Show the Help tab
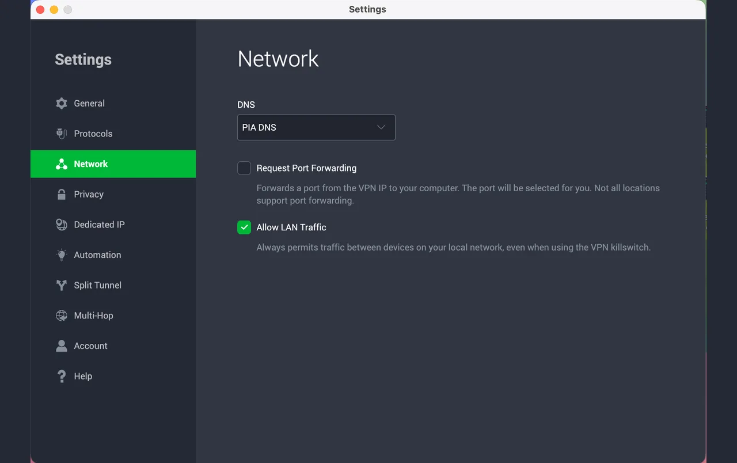 (x=113, y=376)
